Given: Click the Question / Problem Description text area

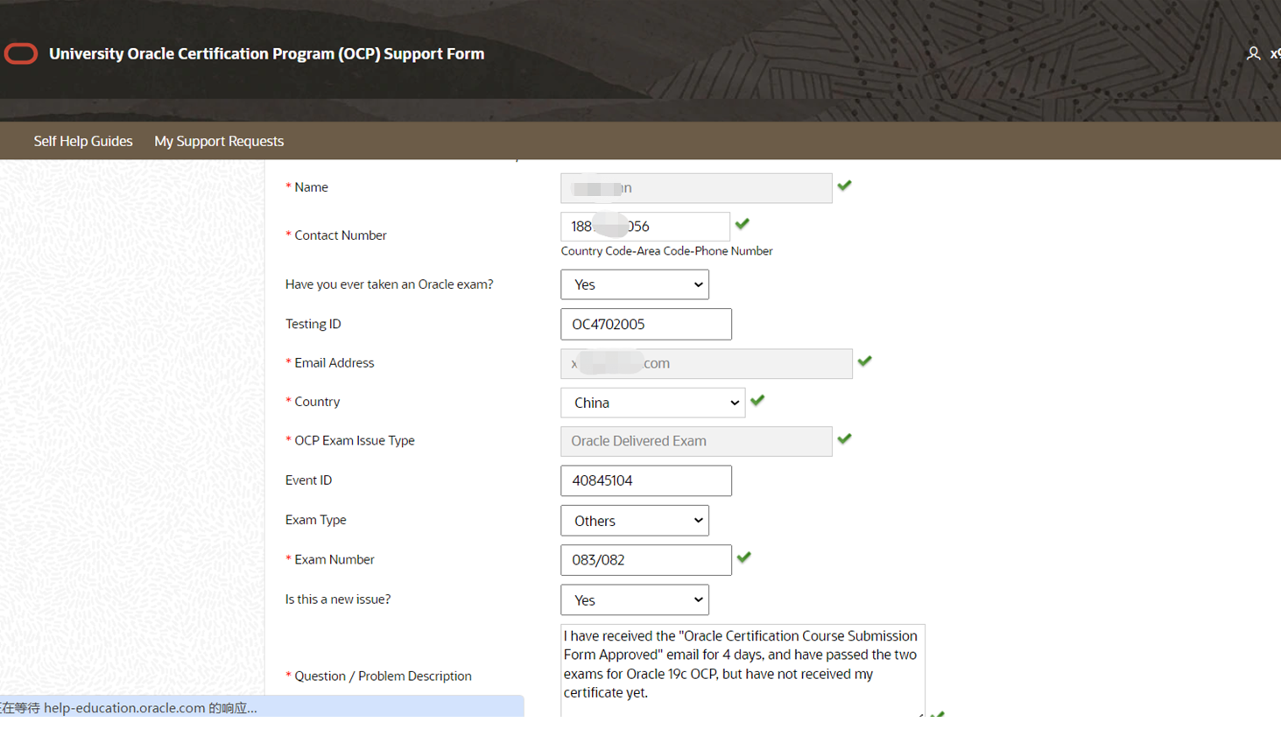Looking at the screenshot, I should tap(743, 671).
